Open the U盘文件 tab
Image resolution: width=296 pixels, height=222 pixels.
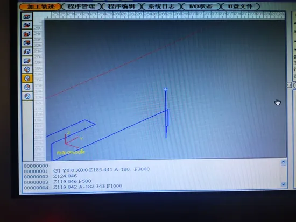pos(241,6)
